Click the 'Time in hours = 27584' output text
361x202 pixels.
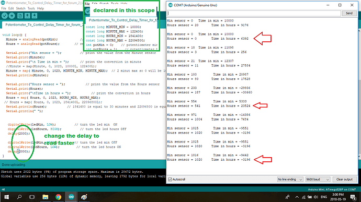pyautogui.click(x=231, y=65)
